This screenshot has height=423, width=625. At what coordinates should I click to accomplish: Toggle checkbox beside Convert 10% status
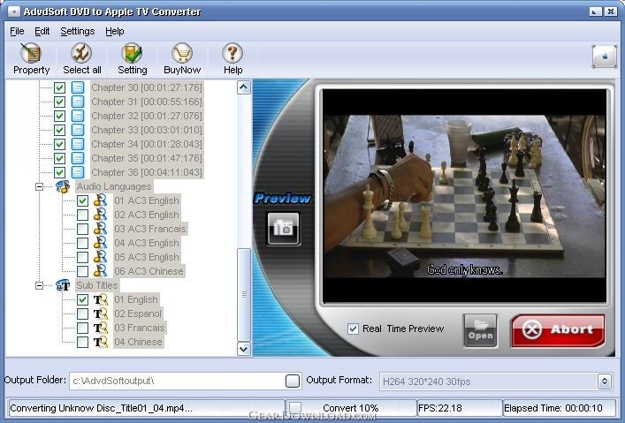pyautogui.click(x=295, y=408)
